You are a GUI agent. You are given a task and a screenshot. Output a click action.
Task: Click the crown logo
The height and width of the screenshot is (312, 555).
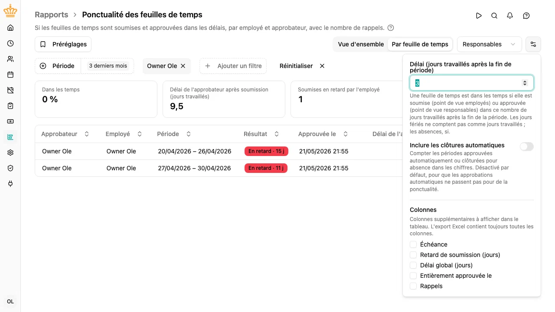point(10,11)
